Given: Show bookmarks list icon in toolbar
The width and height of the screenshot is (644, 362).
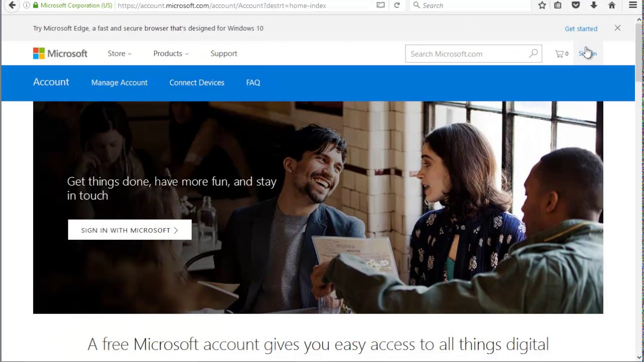Looking at the screenshot, I should pyautogui.click(x=558, y=6).
